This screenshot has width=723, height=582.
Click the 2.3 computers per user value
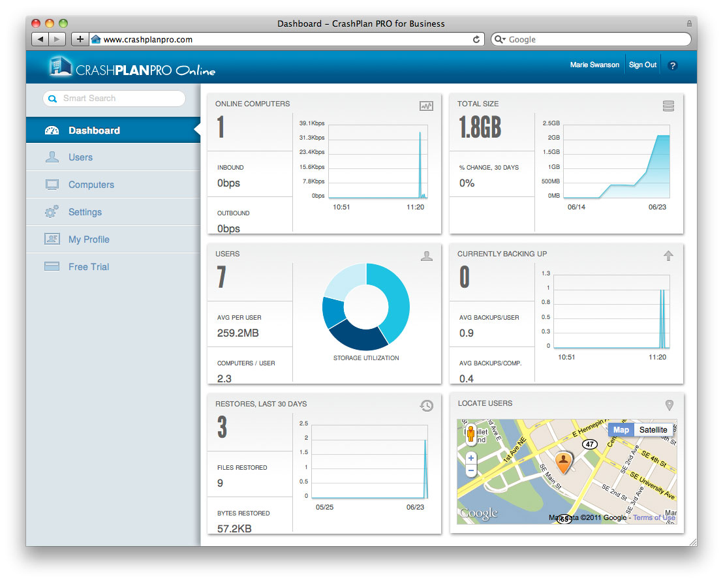click(x=224, y=378)
